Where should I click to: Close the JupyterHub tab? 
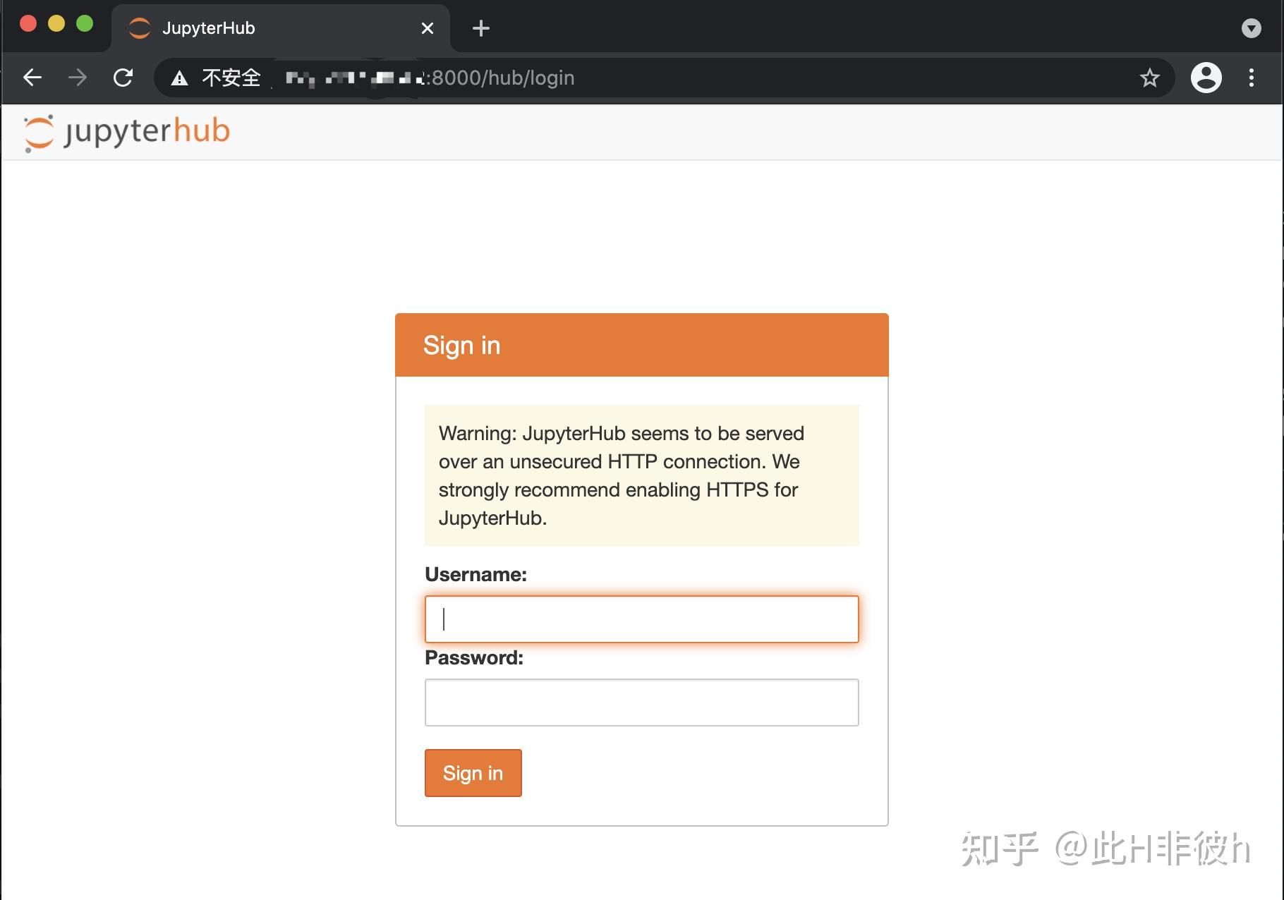click(427, 28)
